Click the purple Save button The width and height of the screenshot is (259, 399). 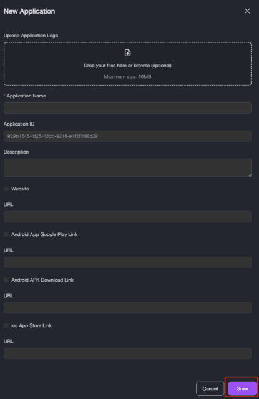(242, 388)
